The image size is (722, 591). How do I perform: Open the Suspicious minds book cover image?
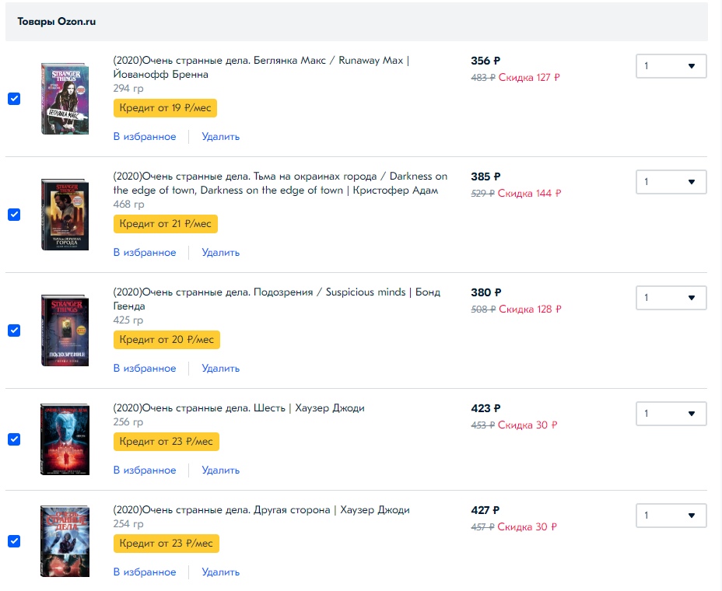click(x=65, y=330)
